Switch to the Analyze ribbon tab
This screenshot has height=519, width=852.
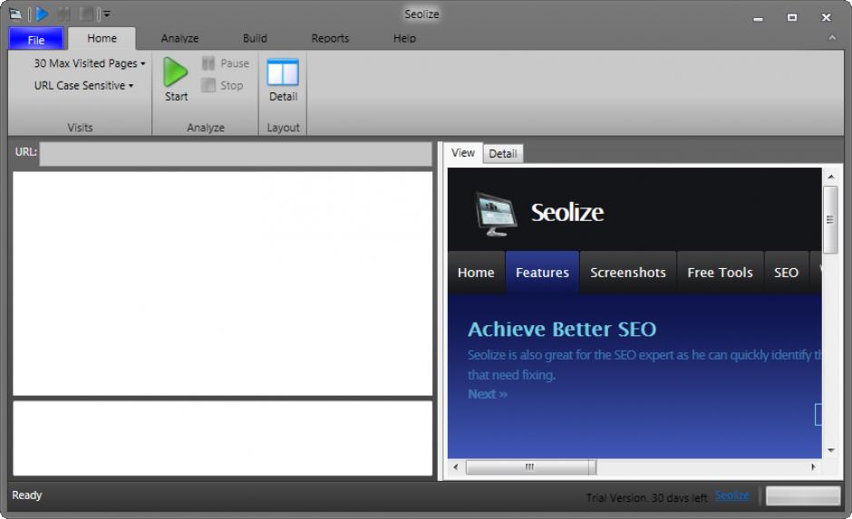pos(179,39)
